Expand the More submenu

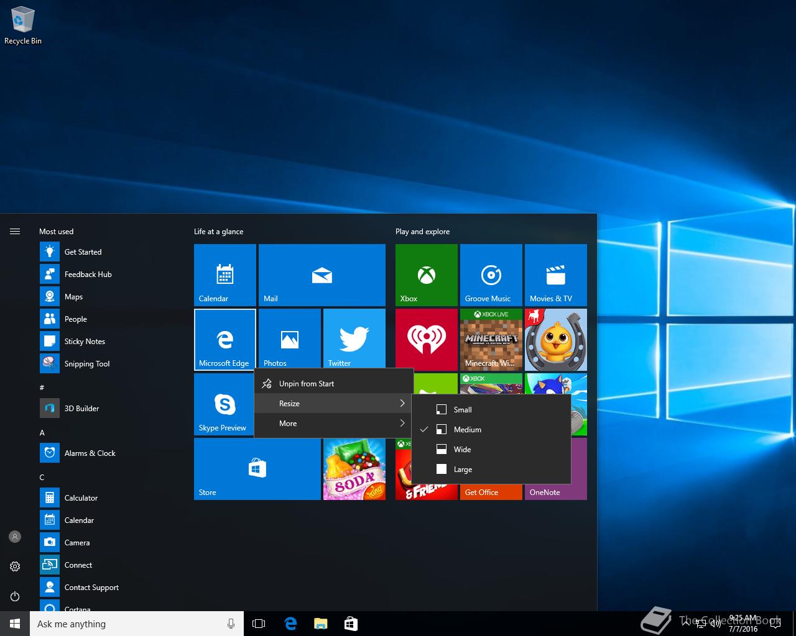tap(333, 423)
